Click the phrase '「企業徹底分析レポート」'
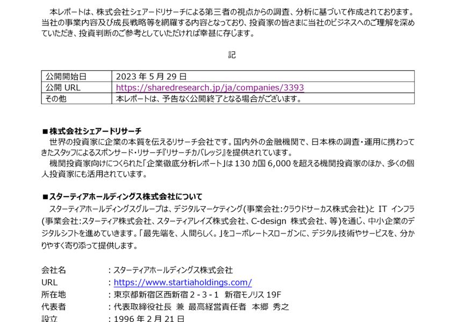456x322 pixels. point(184,164)
